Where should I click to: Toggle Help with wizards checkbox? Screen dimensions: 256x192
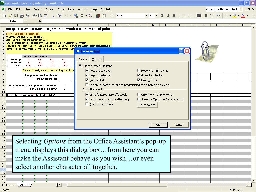click(87, 75)
